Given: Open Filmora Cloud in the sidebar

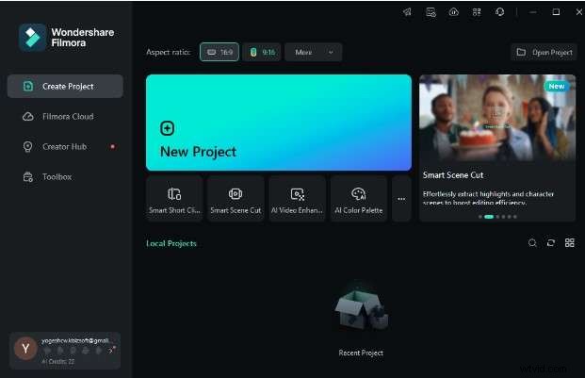Looking at the screenshot, I should 65,117.
